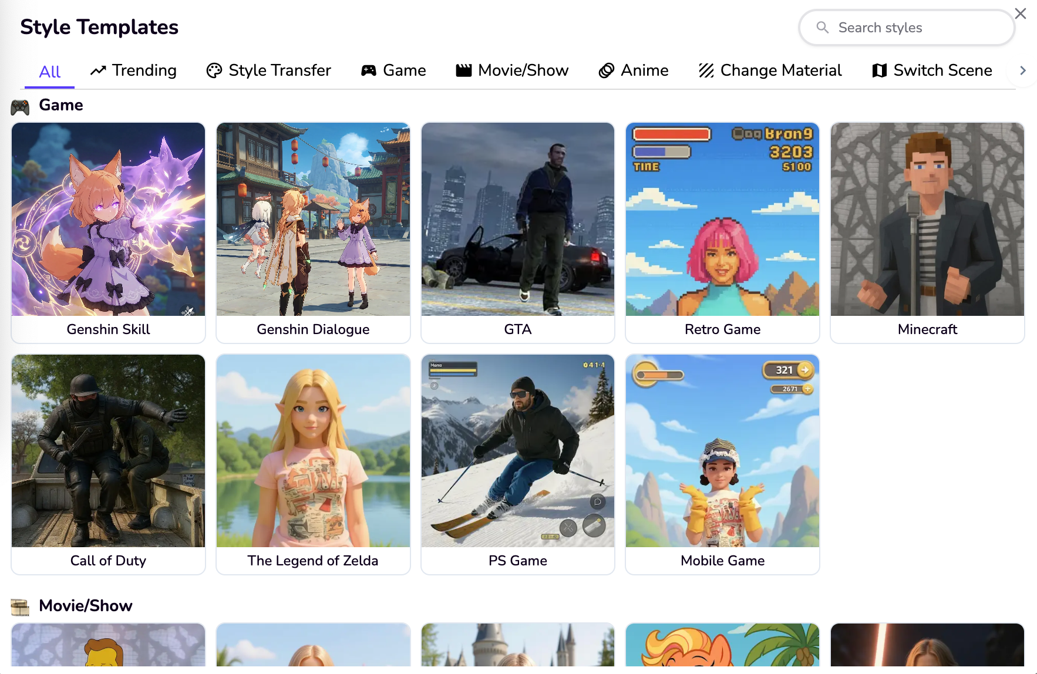
Task: Open the Switch Scene tab
Action: (x=932, y=70)
